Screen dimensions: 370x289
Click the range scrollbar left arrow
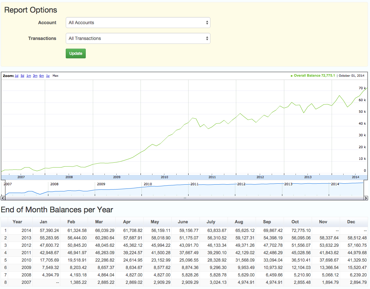click(3, 198)
